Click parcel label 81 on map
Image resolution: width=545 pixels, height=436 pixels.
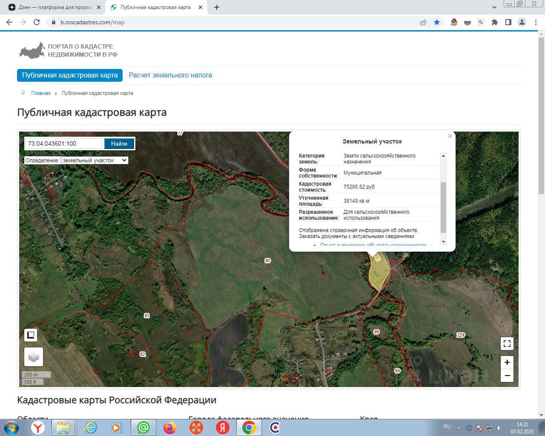coord(147,316)
